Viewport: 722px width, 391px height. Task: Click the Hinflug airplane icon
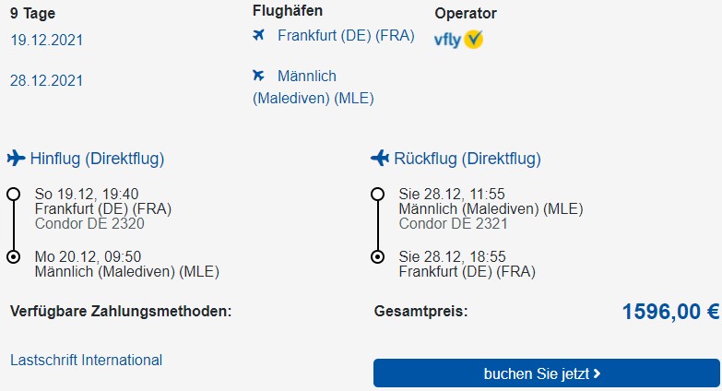point(16,158)
